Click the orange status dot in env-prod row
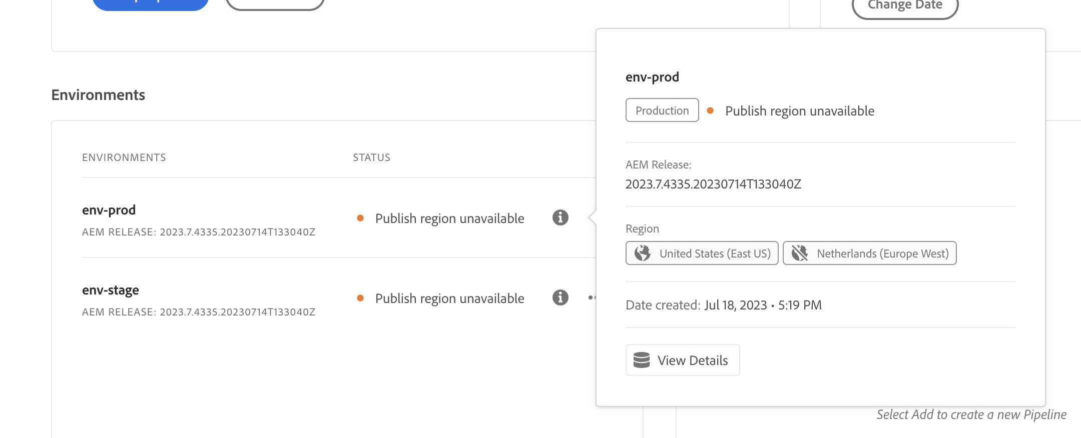Screen dimensions: 1081x438 [x=360, y=218]
